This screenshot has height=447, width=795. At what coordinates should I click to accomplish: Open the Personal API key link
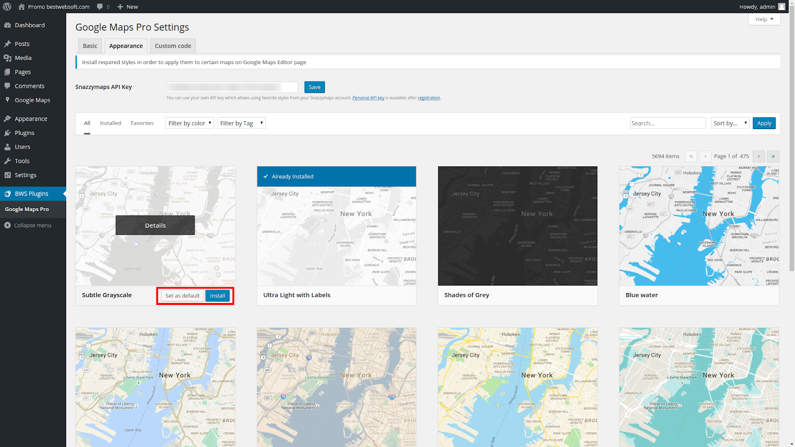368,98
